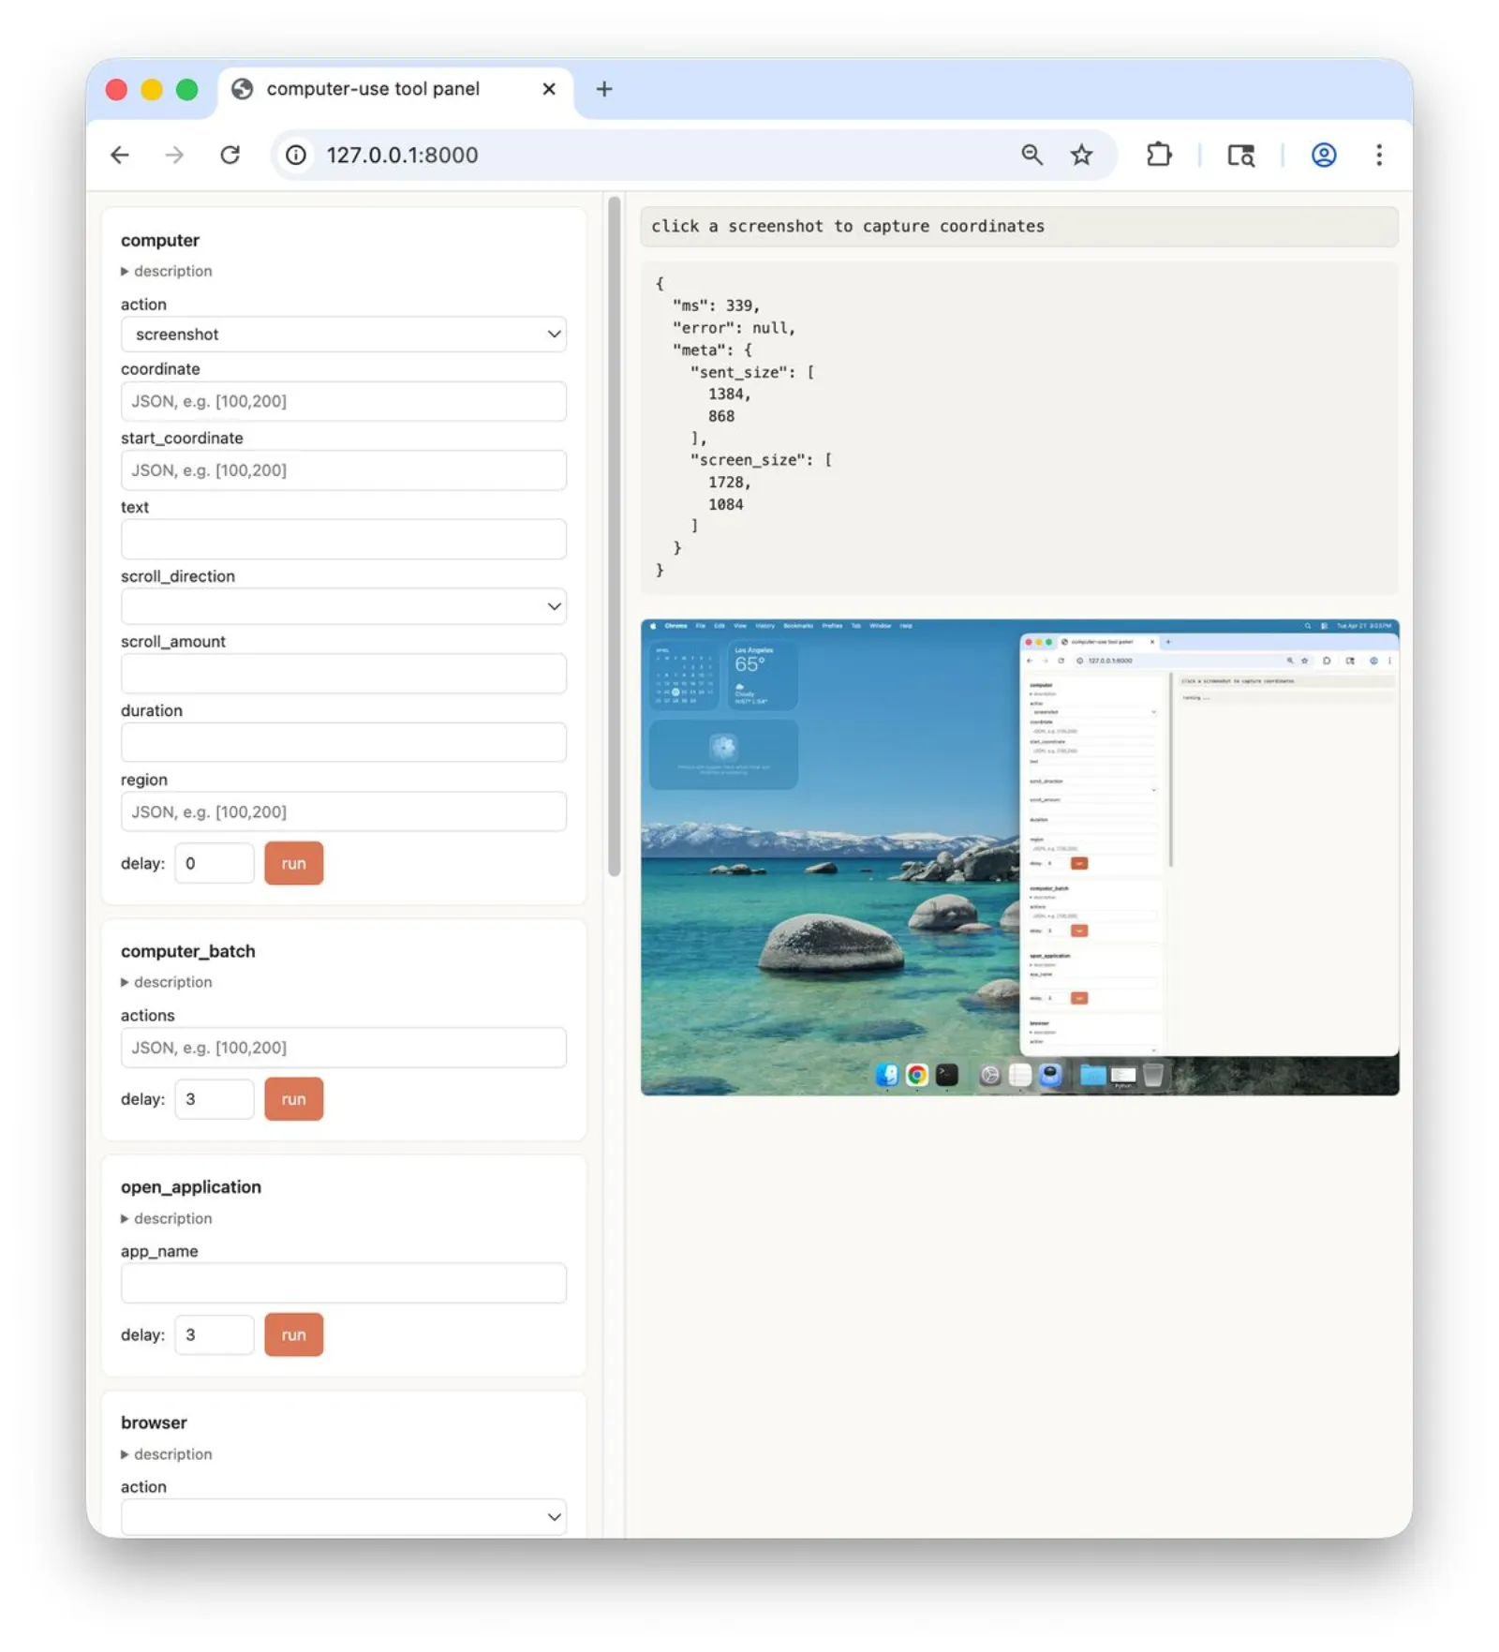
Task: Click the start_coordinate input field
Action: (344, 470)
